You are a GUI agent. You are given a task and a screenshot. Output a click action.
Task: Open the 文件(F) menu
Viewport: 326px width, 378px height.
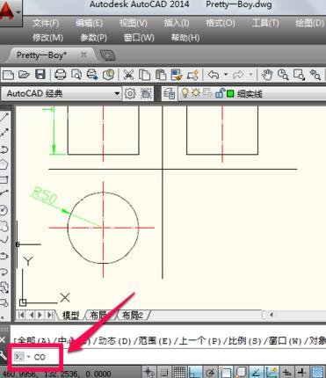[x=46, y=23]
